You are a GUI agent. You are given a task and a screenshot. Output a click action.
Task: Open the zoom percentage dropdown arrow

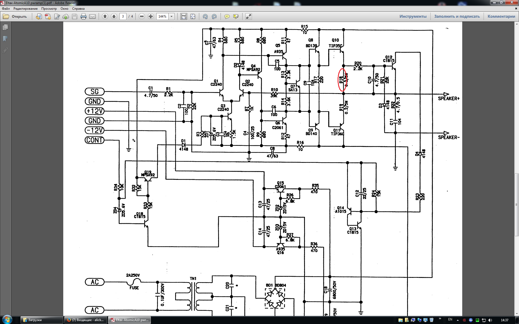171,16
